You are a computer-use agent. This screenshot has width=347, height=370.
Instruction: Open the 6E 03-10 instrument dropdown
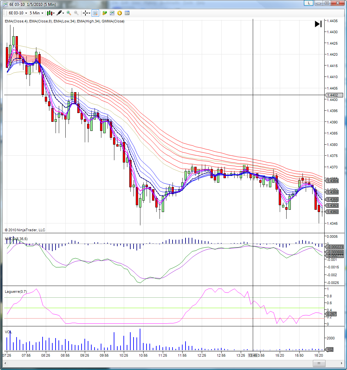pos(18,13)
